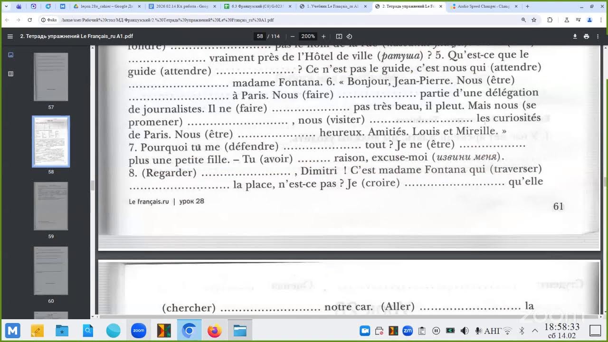Open the Bluetooth tray icon
608x342 pixels.
[521, 331]
